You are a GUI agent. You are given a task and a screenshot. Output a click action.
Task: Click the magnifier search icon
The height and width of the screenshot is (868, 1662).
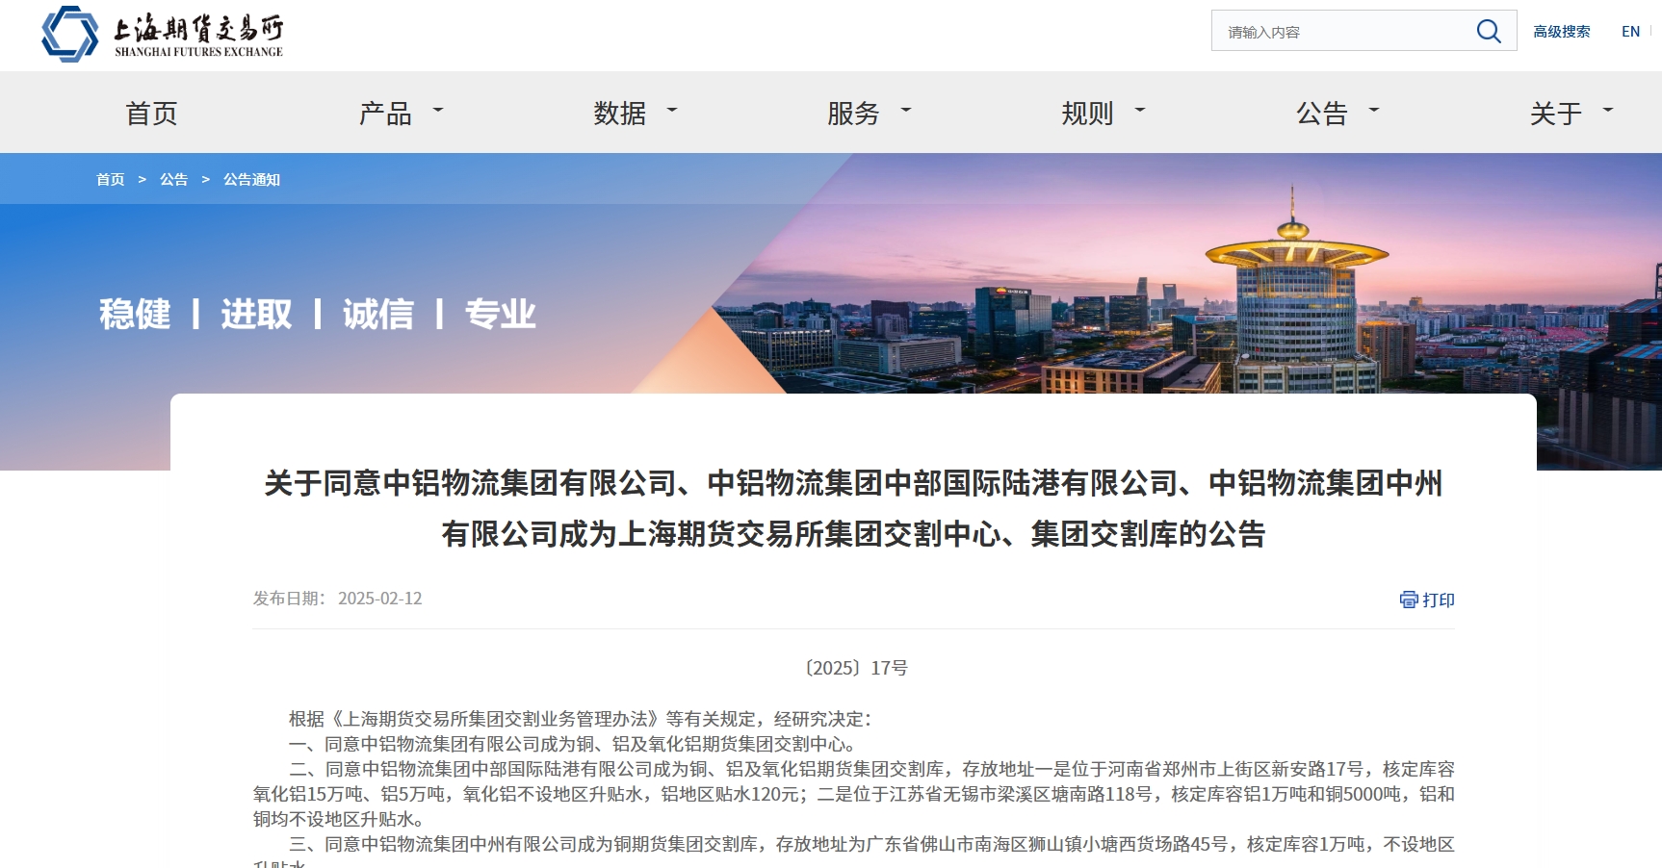coord(1489,32)
